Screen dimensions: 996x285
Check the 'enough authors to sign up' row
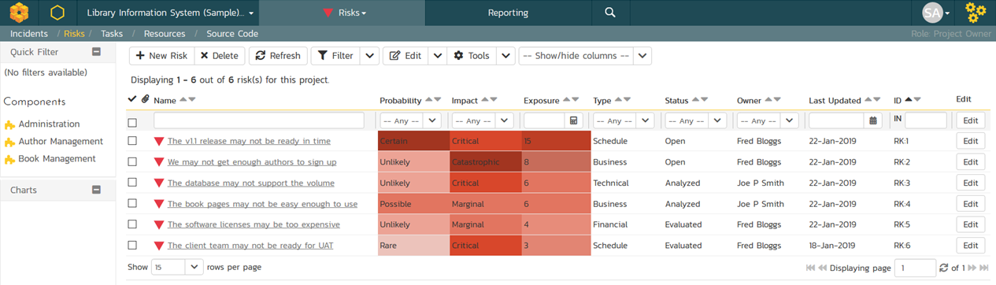132,161
